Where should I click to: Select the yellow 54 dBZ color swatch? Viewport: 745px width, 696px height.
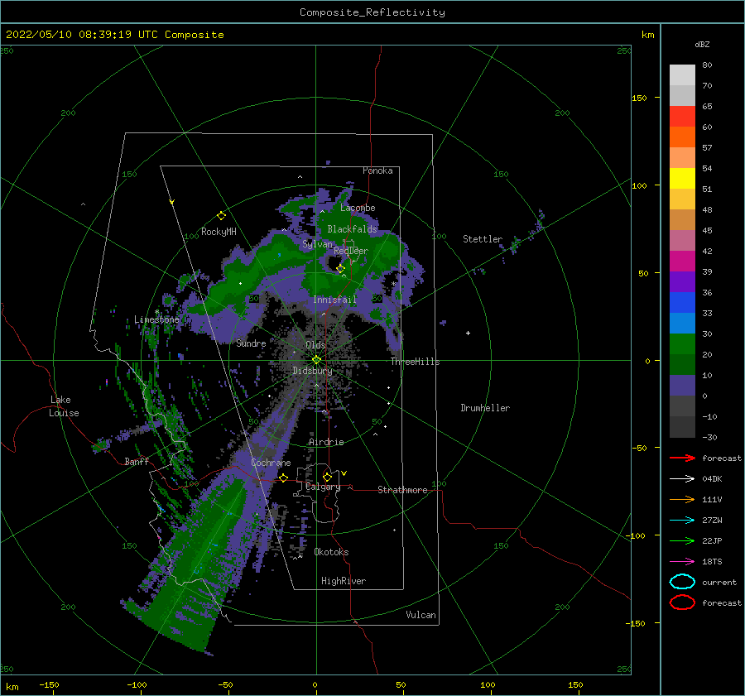[682, 179]
